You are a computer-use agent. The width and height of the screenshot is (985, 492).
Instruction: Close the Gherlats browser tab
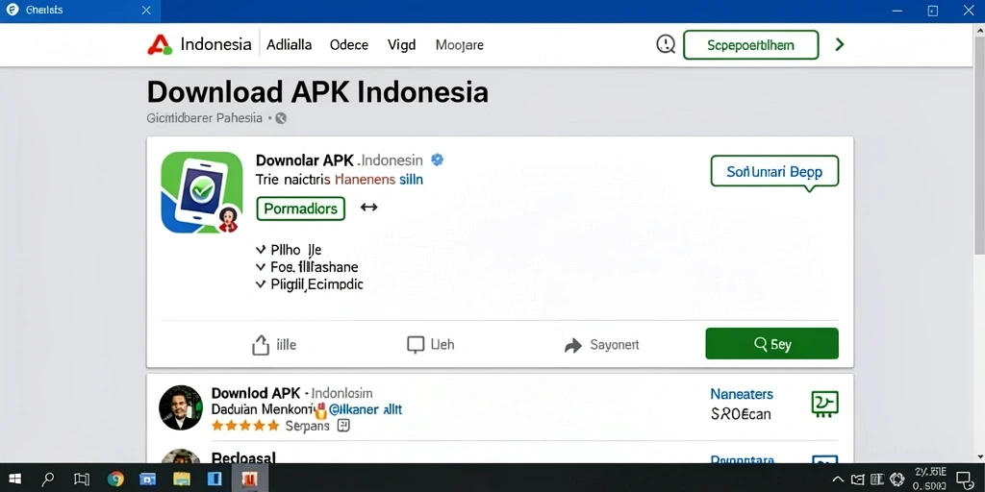(x=146, y=11)
